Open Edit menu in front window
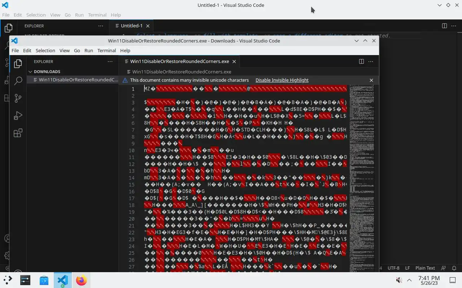462x288 pixels. [27, 50]
